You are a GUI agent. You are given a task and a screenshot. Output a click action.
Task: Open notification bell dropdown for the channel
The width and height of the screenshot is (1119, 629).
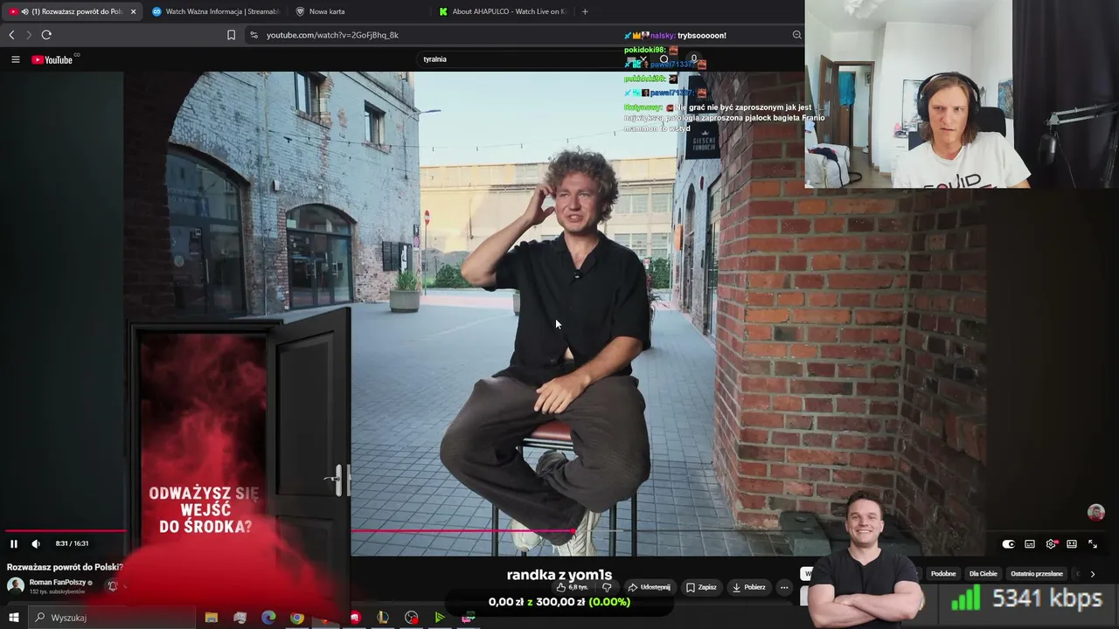[x=112, y=586]
